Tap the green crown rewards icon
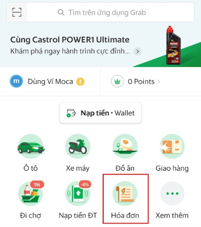The image size is (201, 227). 117,81
